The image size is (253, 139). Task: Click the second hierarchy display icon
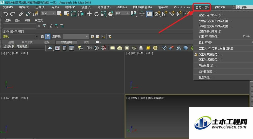[62, 26]
